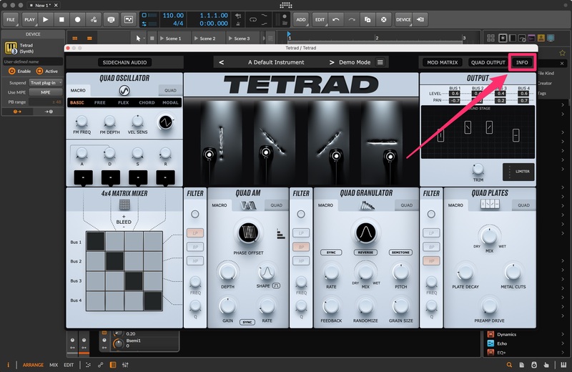
Task: Switch Quad AM to the QUAD tab
Action: 275,205
